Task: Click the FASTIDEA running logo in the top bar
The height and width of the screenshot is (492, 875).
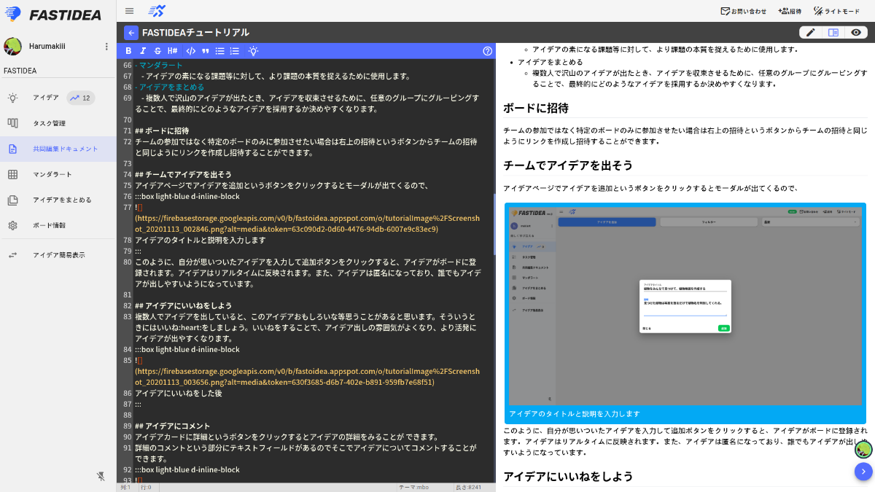Action: 157,11
